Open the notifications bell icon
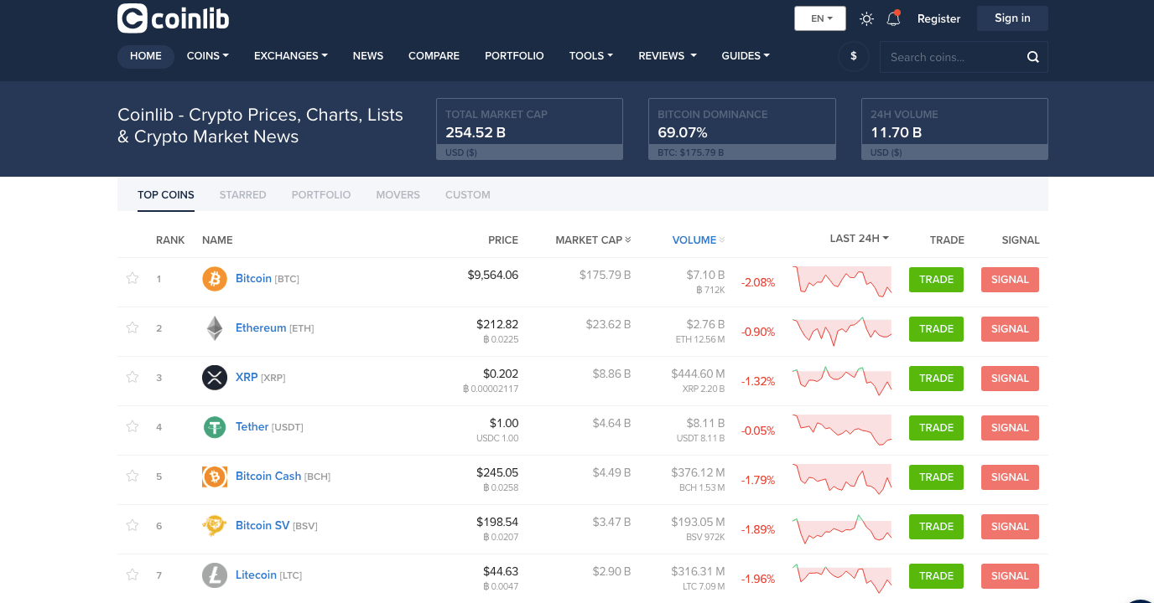Image resolution: width=1154 pixels, height=603 pixels. (x=893, y=18)
